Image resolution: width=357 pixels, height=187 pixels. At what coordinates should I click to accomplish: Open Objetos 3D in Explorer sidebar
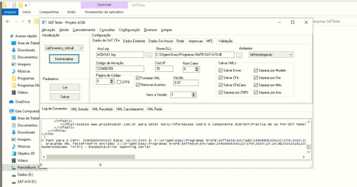tap(23, 153)
